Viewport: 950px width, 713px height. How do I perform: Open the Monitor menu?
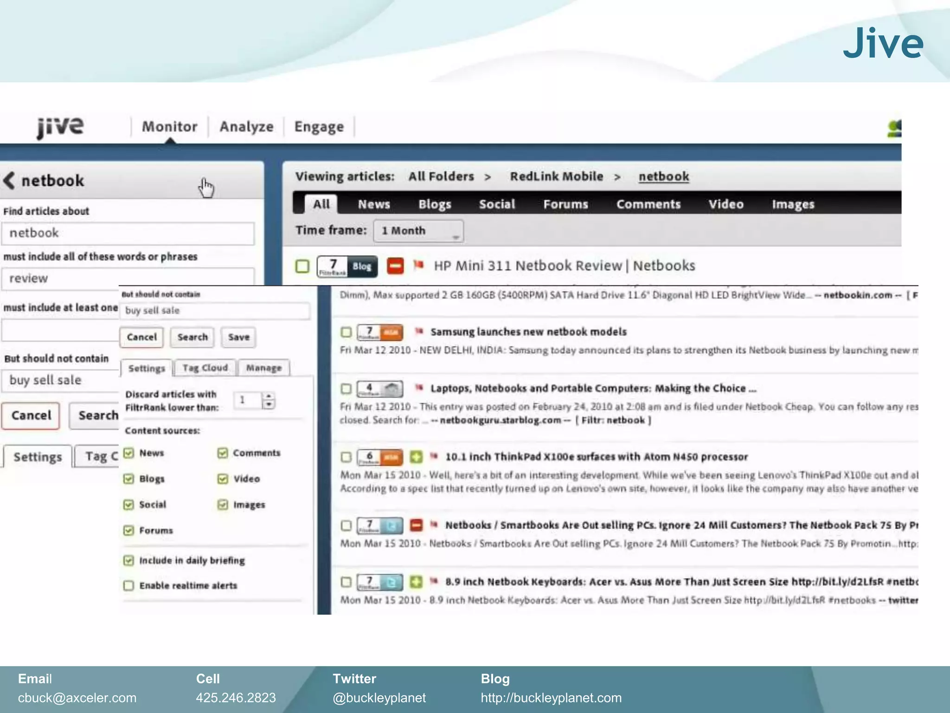pyautogui.click(x=170, y=127)
